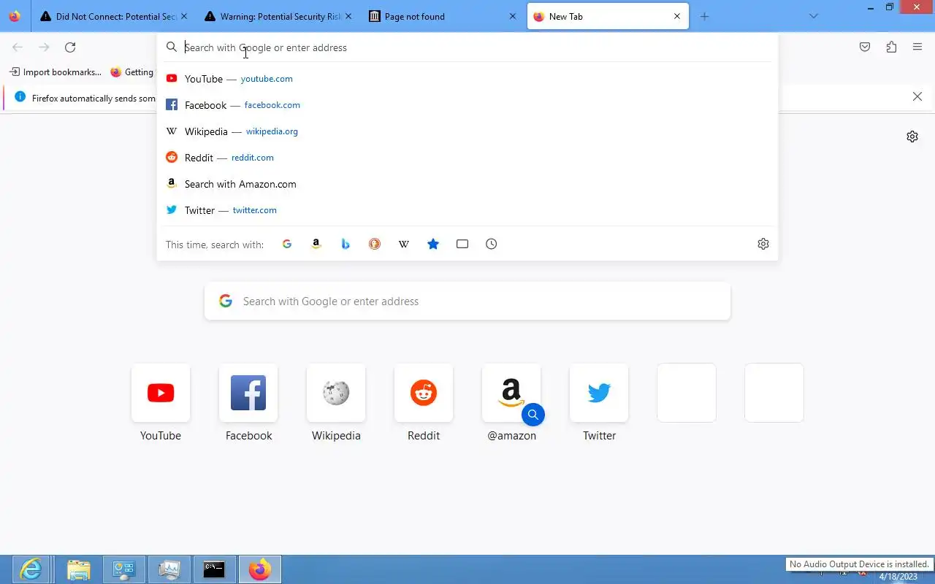Open the Firefox application menu
This screenshot has height=584, width=935.
click(917, 47)
